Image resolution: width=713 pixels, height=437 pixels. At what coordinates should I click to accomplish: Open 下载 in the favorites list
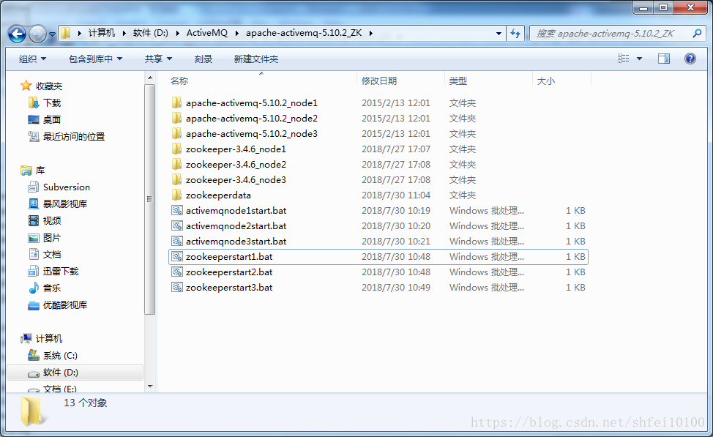52,102
